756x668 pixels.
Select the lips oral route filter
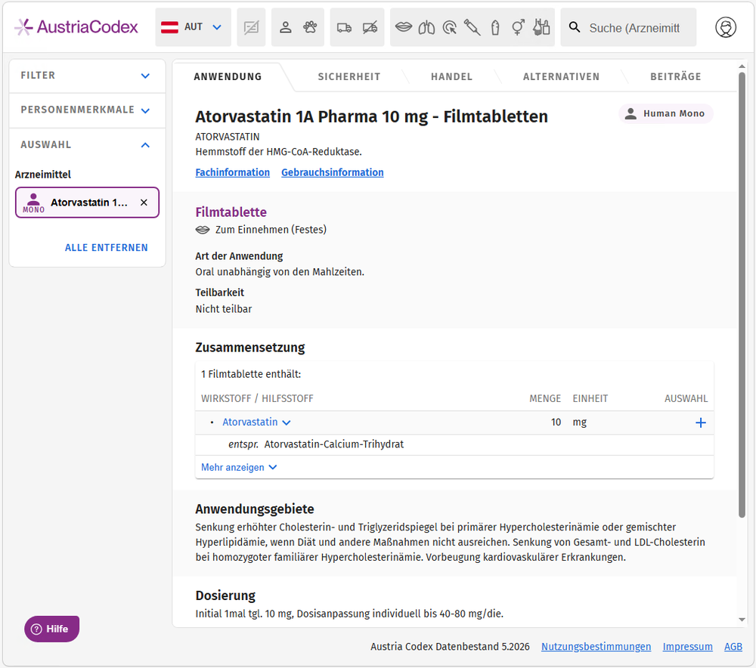coord(404,27)
